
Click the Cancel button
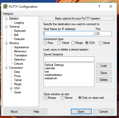[x=104, y=112]
